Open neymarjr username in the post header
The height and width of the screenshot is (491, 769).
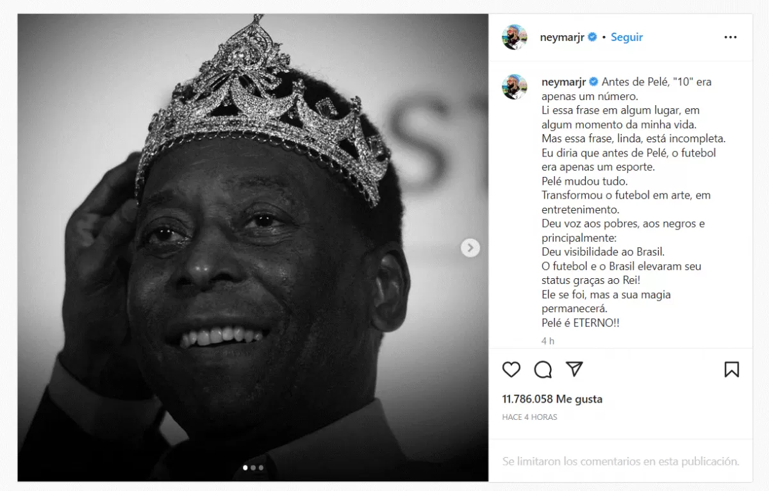pyautogui.click(x=563, y=37)
